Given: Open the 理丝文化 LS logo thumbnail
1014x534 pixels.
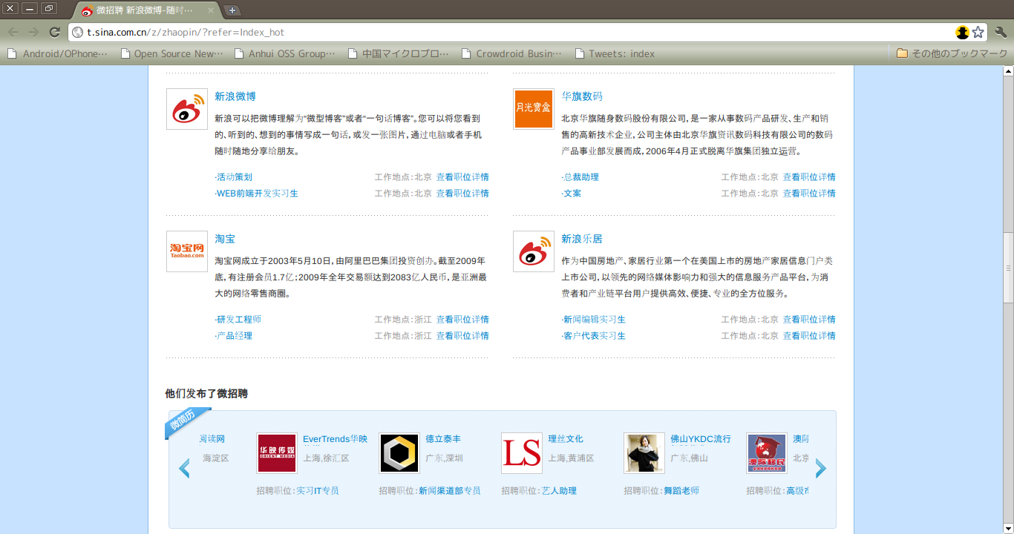Looking at the screenshot, I should (522, 453).
